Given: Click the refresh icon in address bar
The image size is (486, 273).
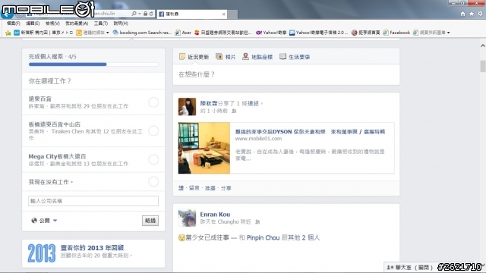Looking at the screenshot, I should (151, 14).
